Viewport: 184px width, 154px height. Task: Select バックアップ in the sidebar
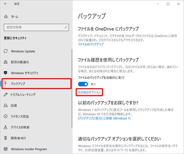[36, 84]
